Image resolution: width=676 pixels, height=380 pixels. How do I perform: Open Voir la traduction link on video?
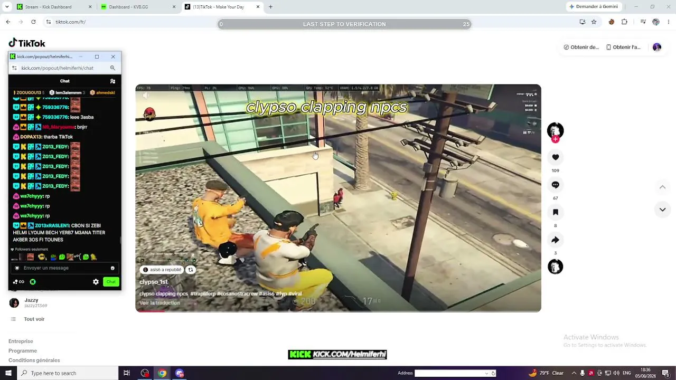(159, 303)
